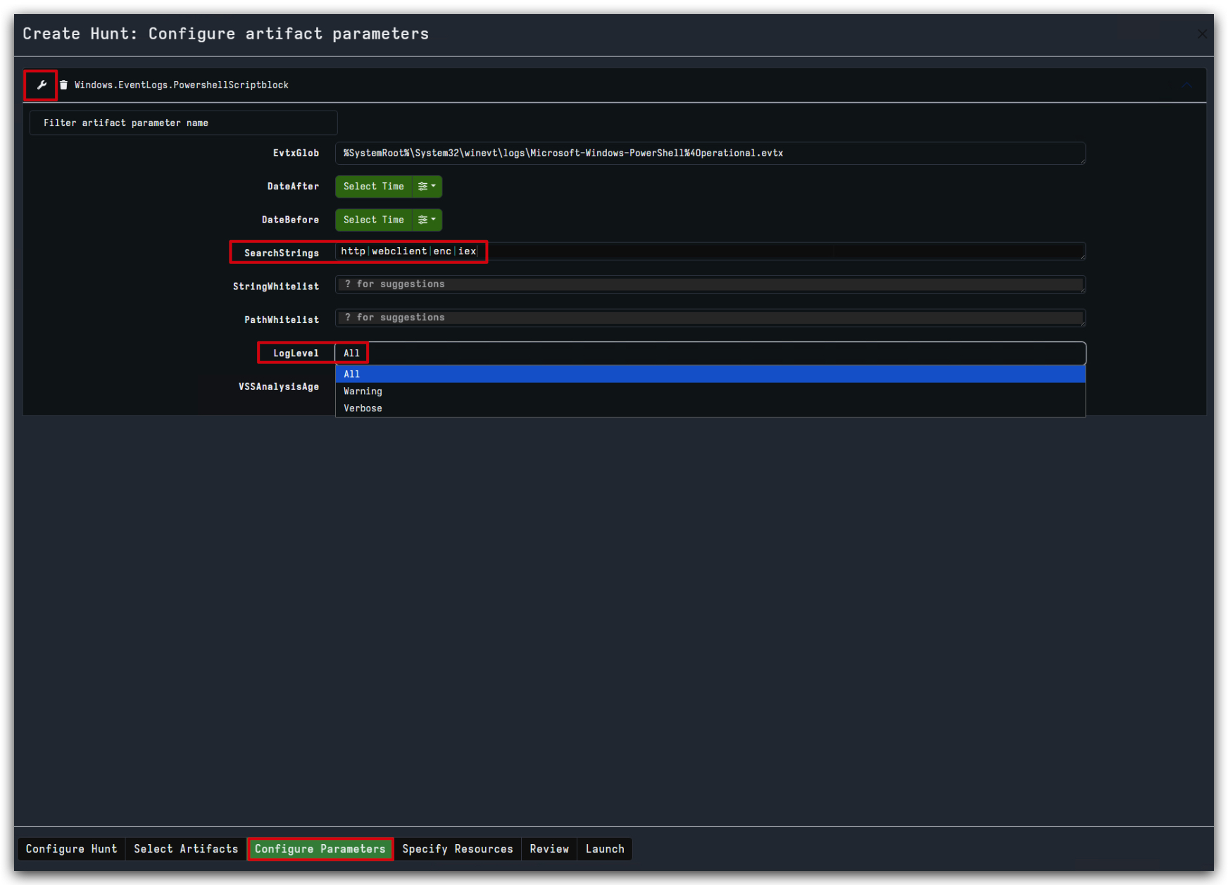Click the Windows.EventLogs.PowershellScriptblock artifact name
Viewport: 1228px width, 885px height.
(182, 85)
